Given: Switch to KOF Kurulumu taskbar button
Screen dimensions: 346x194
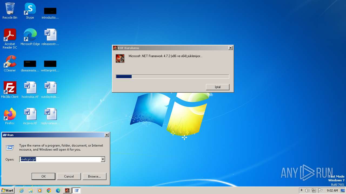Looking at the screenshot, I should 67,190.
